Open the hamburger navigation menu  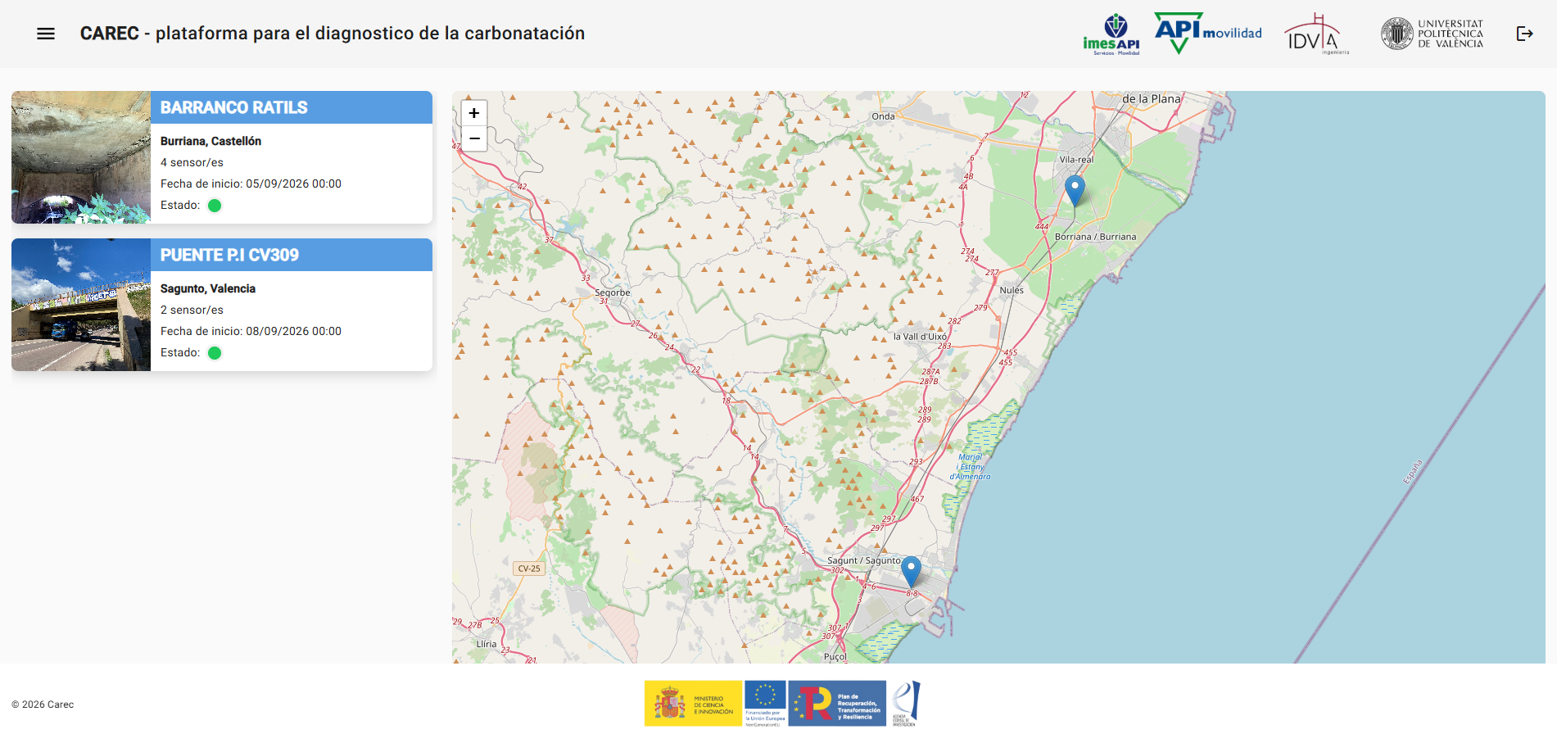point(46,34)
